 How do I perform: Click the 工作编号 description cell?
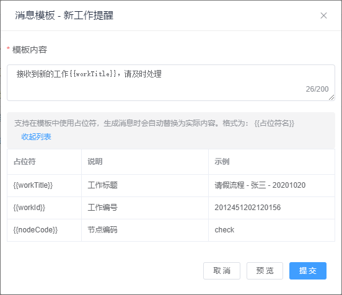coord(145,208)
